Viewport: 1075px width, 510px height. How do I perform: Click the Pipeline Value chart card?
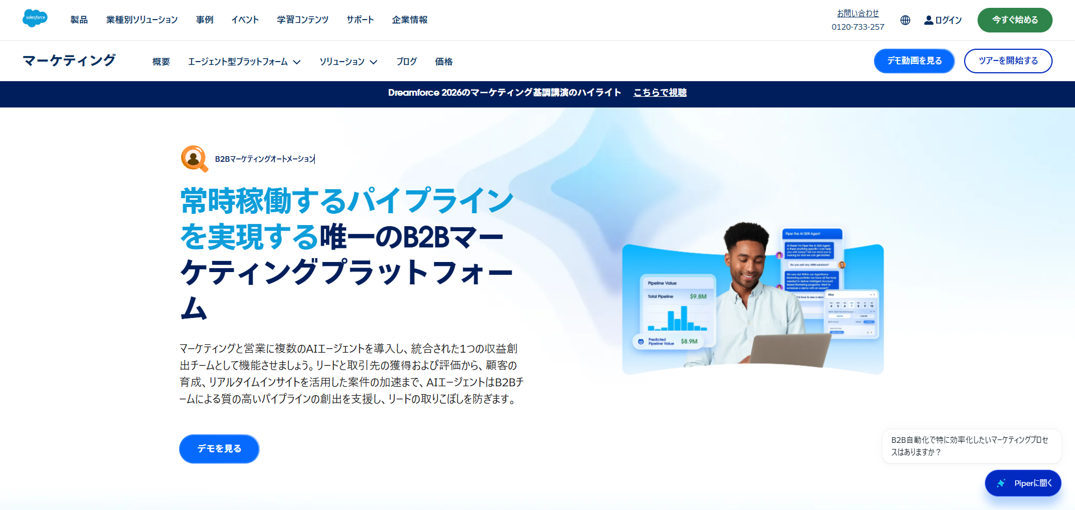(677, 312)
